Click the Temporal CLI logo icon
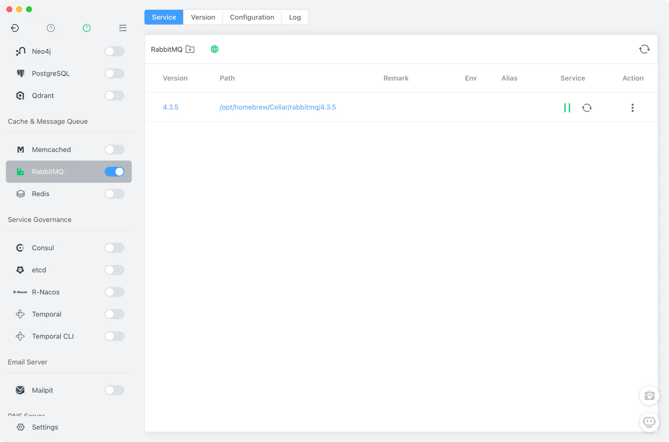 pyautogui.click(x=20, y=336)
